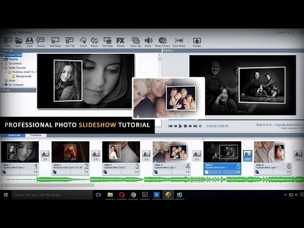Stop the preview playback

[186, 126]
